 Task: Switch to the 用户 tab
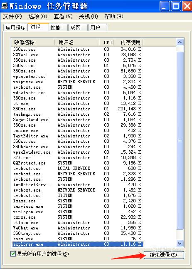coord(98,27)
